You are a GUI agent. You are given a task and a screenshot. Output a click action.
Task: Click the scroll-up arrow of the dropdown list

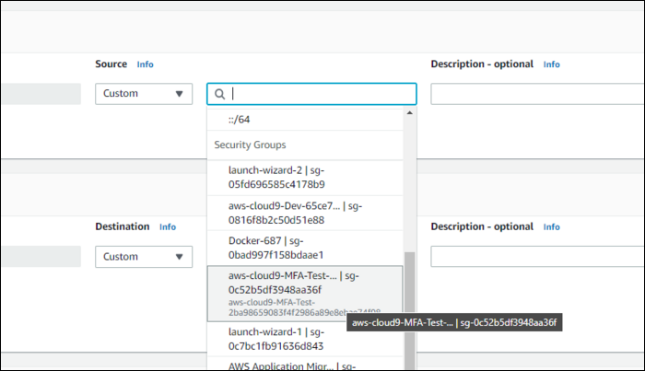[x=410, y=113]
